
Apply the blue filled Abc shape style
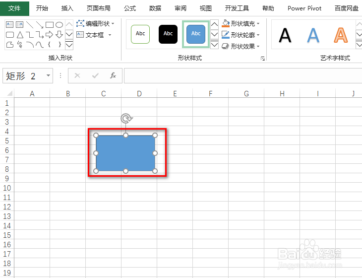(x=196, y=34)
